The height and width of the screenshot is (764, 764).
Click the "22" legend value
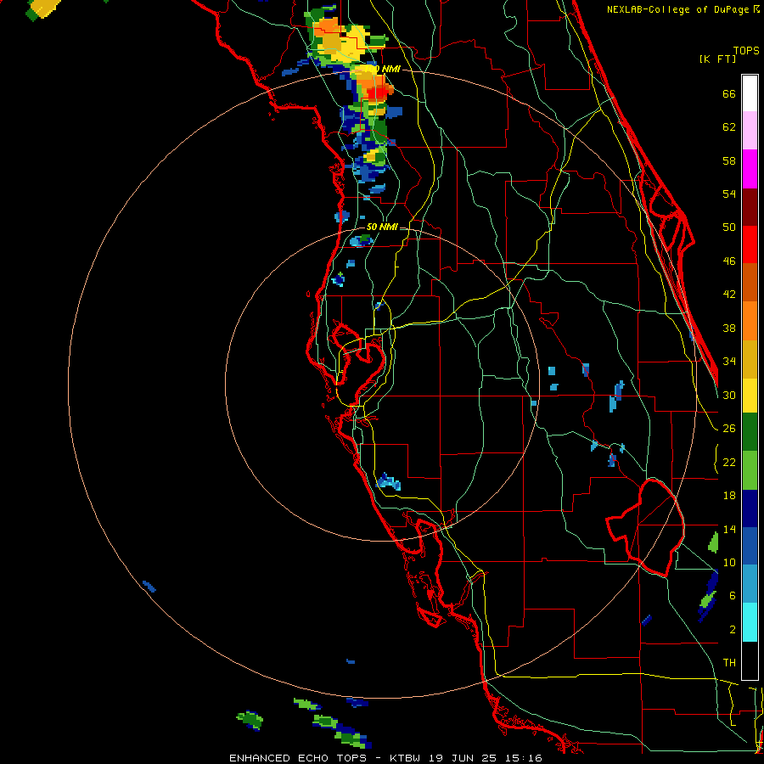pyautogui.click(x=729, y=462)
